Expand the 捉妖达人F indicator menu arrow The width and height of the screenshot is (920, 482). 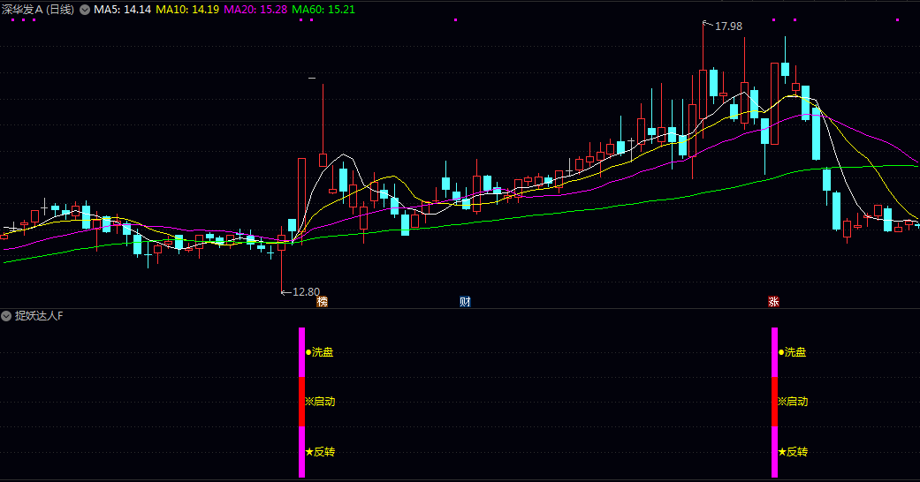6,316
